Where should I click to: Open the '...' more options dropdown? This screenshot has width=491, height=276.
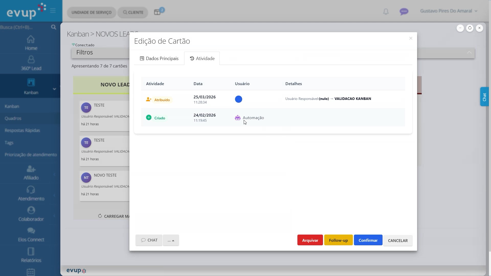171,240
